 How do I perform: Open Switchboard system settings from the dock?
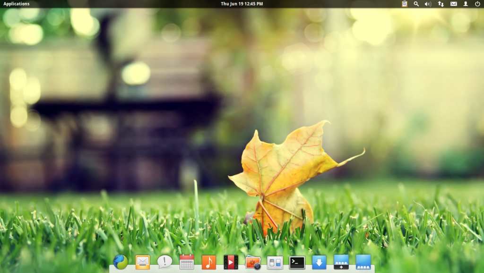pos(274,263)
